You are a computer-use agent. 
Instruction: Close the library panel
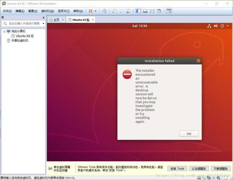tap(43, 17)
